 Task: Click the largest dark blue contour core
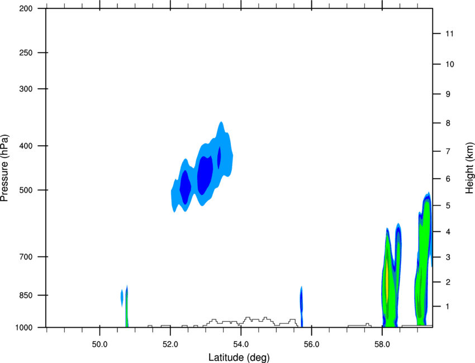pos(205,175)
